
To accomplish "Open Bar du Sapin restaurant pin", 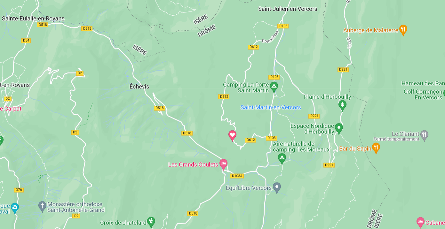I will click(x=376, y=148).
